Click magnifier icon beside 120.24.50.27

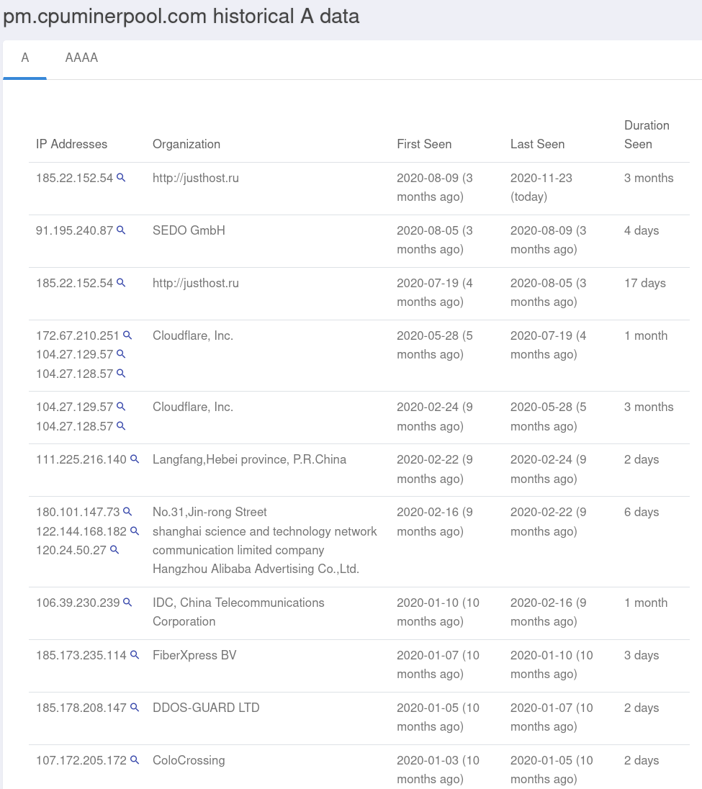click(114, 550)
